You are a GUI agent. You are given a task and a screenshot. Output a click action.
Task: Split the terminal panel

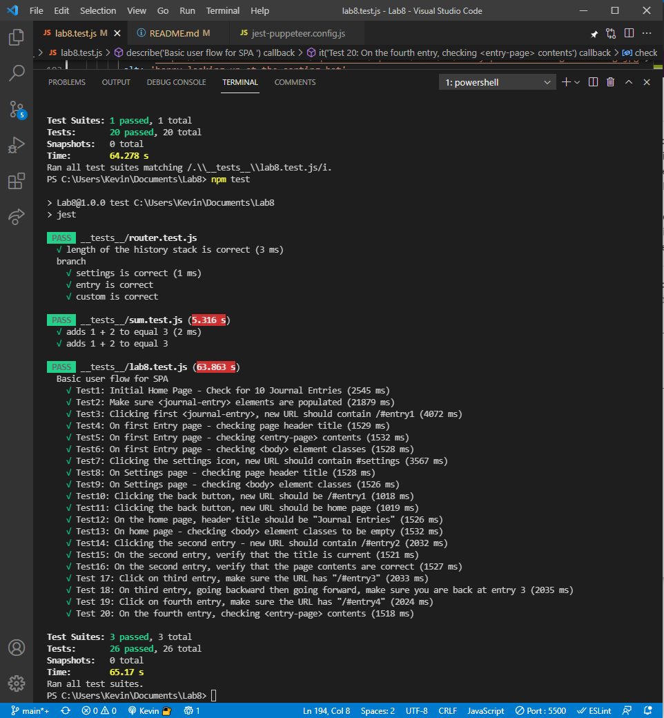click(593, 82)
